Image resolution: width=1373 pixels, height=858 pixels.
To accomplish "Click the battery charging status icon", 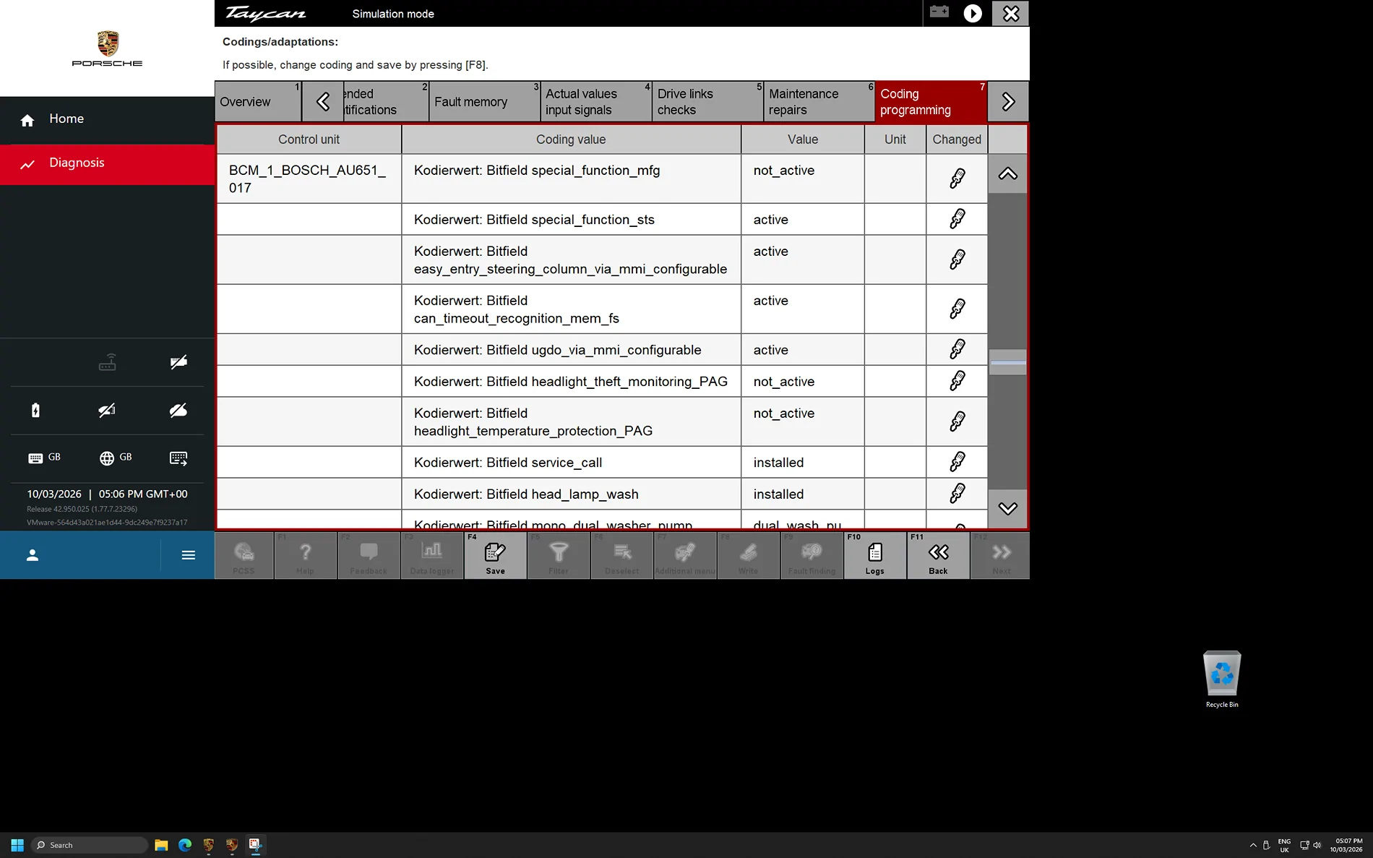I will pos(35,411).
